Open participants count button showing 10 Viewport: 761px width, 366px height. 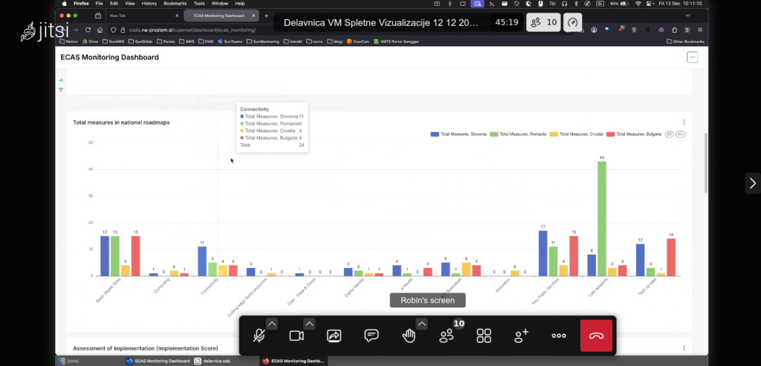pyautogui.click(x=543, y=22)
